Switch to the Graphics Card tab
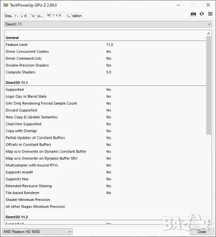 pyautogui.click(x=15, y=16)
